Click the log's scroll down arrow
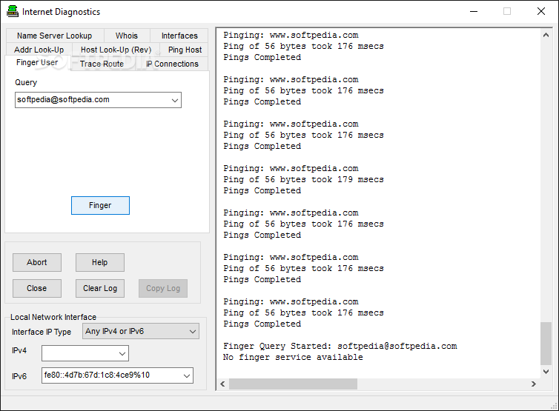Viewport: 559px width, 411px height. pos(546,372)
